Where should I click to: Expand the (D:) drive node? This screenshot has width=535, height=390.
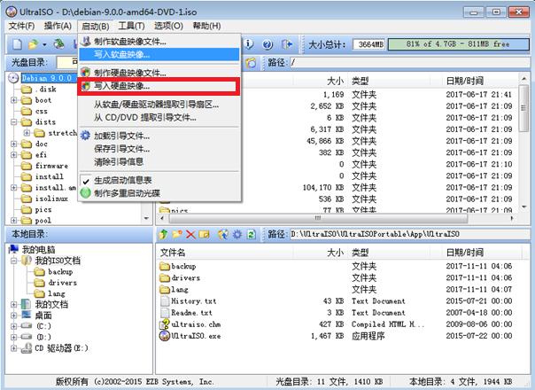pos(13,337)
